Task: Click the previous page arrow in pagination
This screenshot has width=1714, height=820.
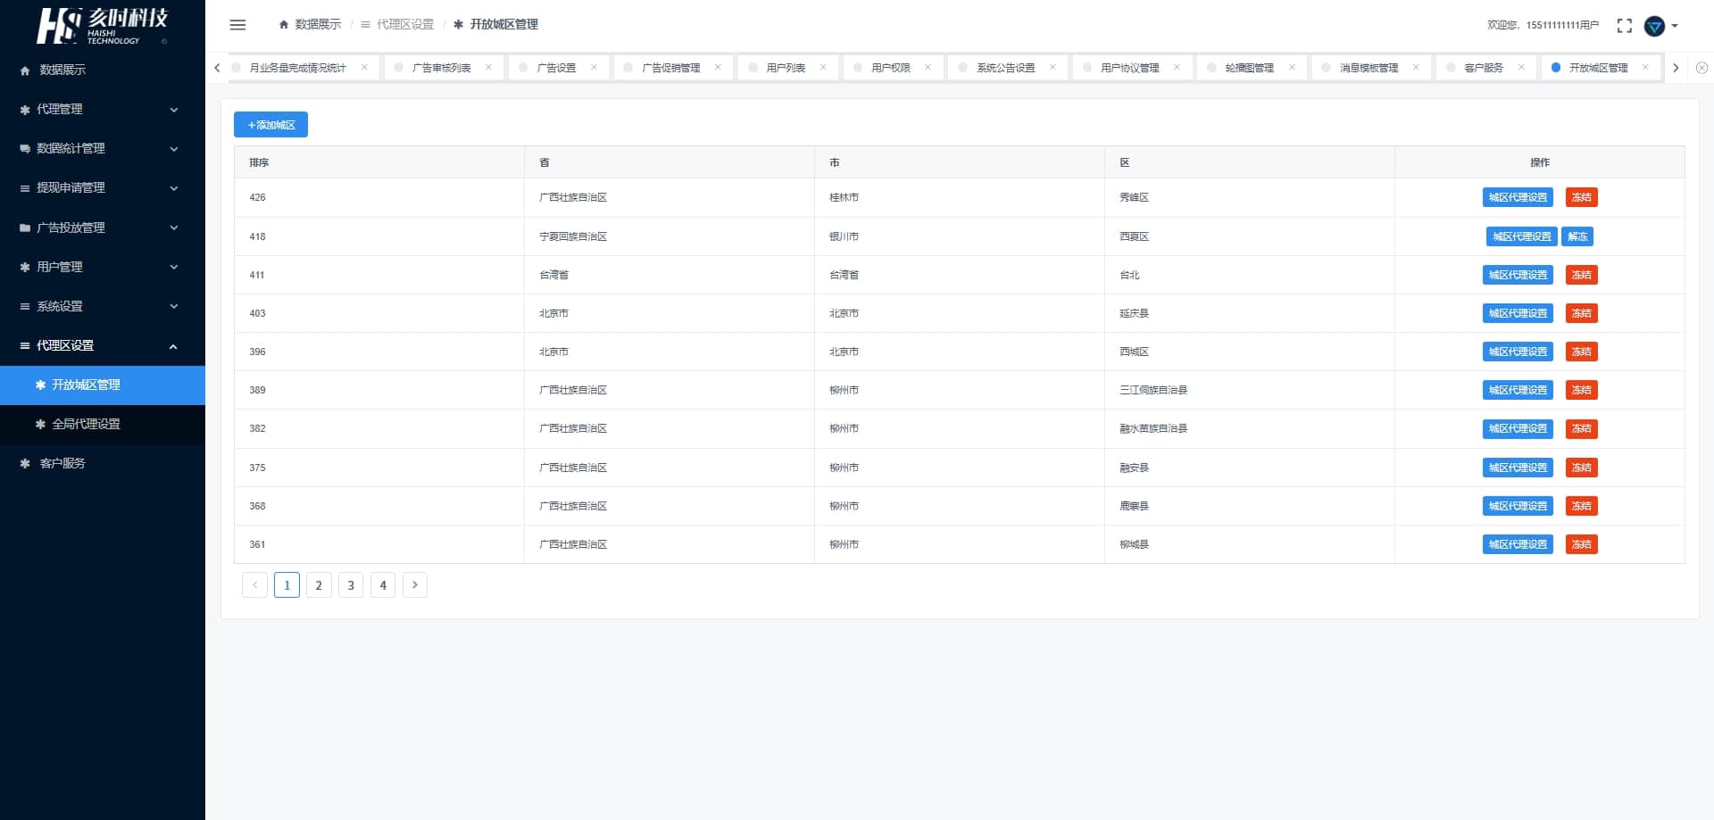Action: point(254,585)
